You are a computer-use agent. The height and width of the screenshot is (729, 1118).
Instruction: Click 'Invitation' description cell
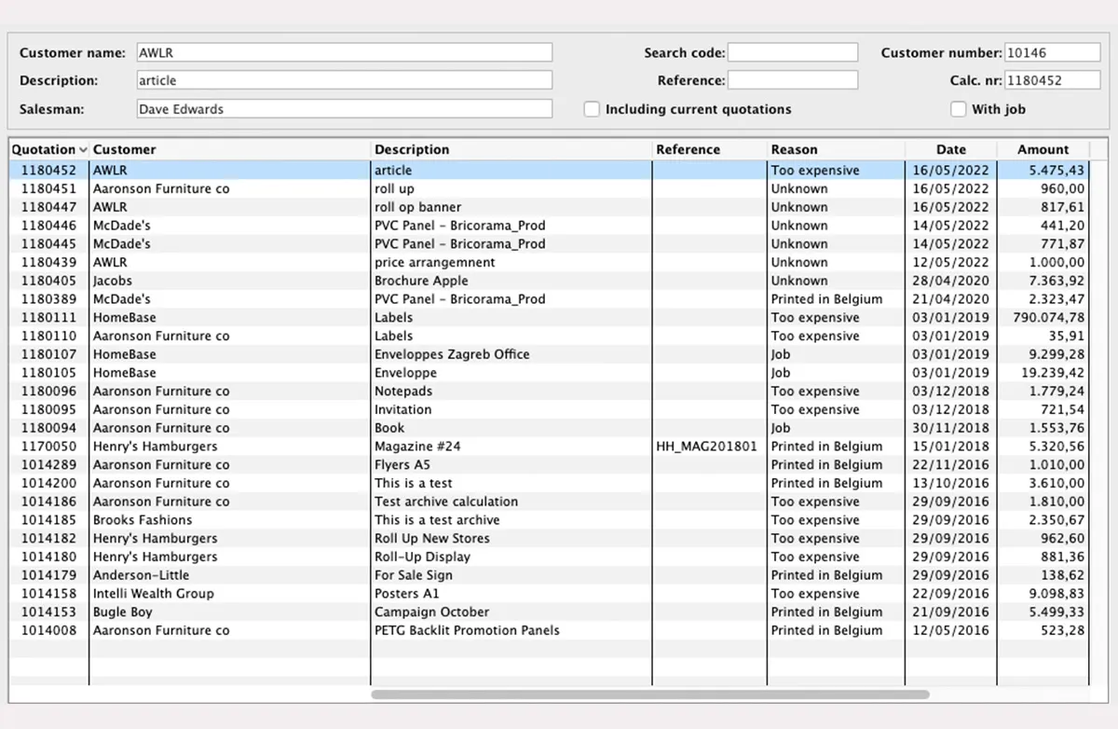pos(511,409)
